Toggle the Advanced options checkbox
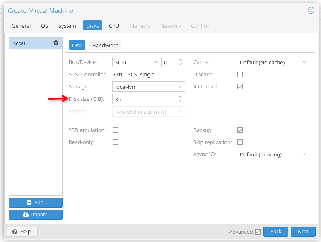 [x=258, y=232]
